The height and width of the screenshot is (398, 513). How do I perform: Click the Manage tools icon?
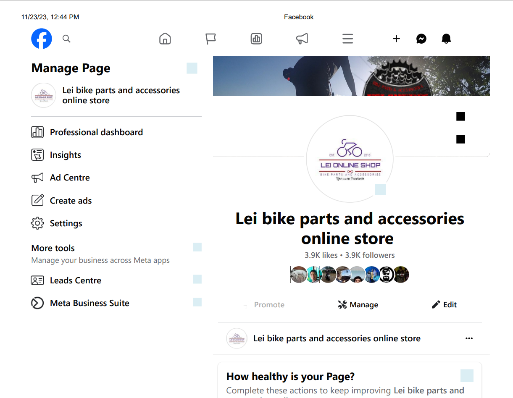(x=342, y=305)
